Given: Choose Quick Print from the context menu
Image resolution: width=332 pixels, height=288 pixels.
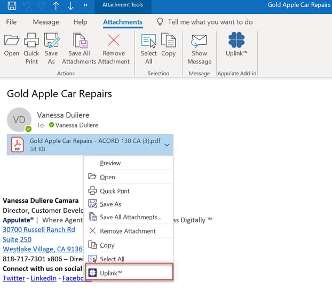Looking at the screenshot, I should point(129,191).
